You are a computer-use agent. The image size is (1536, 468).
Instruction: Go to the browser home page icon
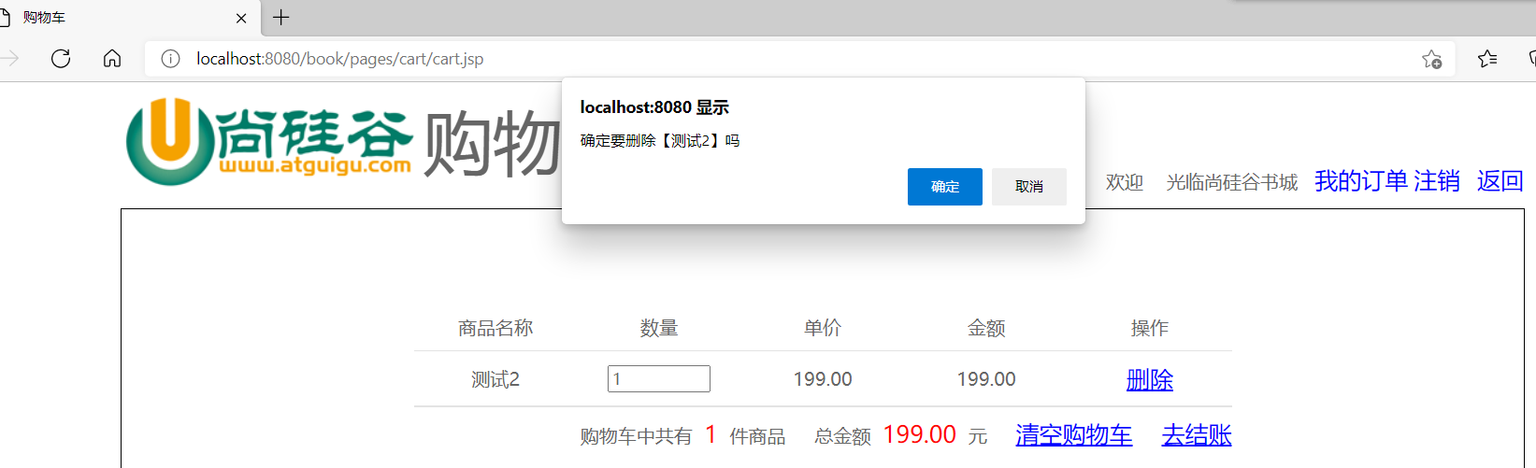click(112, 59)
